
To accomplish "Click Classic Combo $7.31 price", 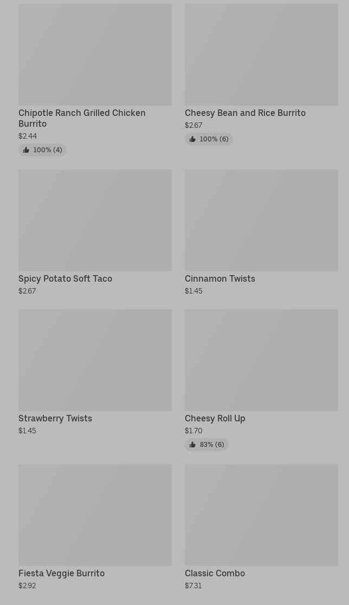I will (x=193, y=586).
